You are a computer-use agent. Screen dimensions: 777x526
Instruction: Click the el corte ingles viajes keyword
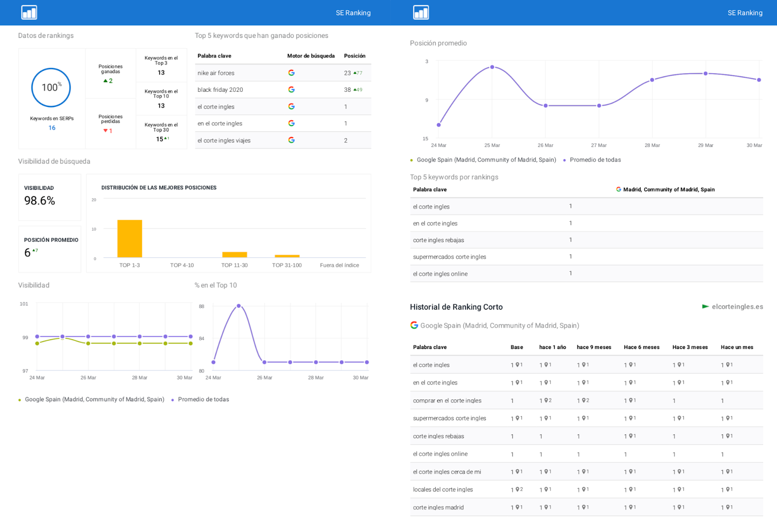[x=224, y=141]
